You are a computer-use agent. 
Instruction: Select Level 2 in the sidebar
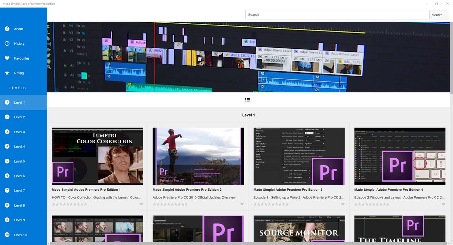(x=24, y=117)
